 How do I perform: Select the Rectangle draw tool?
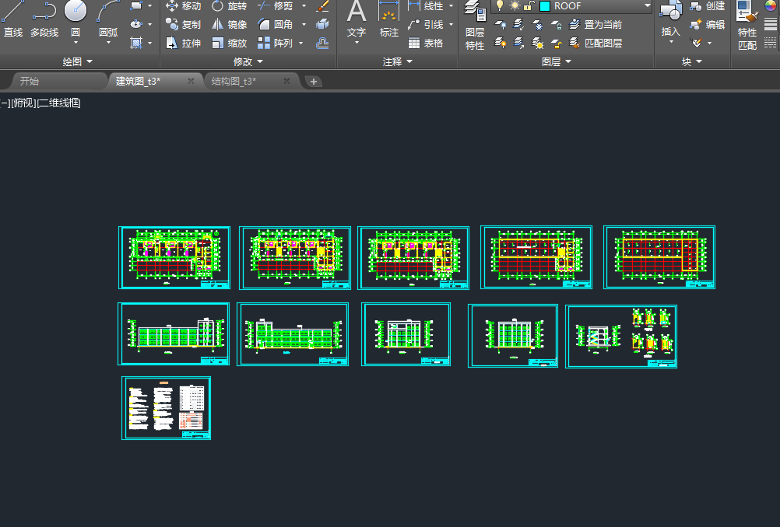136,6
